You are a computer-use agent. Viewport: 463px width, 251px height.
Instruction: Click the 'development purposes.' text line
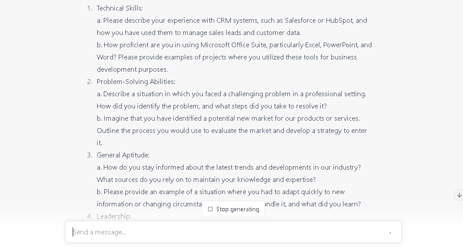[x=132, y=70]
